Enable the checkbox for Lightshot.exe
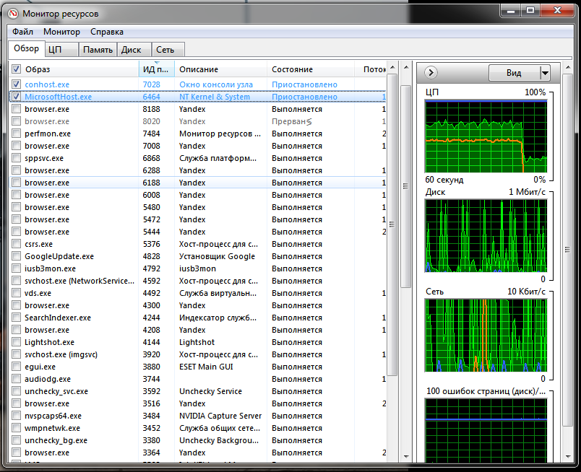Viewport: 581px width, 472px height. [17, 342]
